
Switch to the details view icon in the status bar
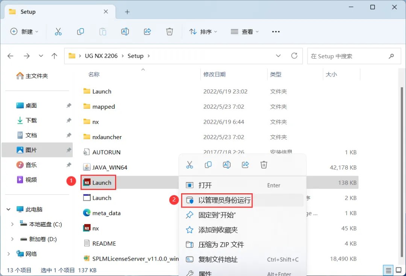(x=388, y=271)
